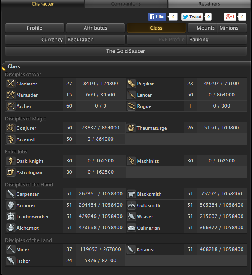252x275 pixels.
Task: Click the Astrologian icon
Action: point(11,172)
